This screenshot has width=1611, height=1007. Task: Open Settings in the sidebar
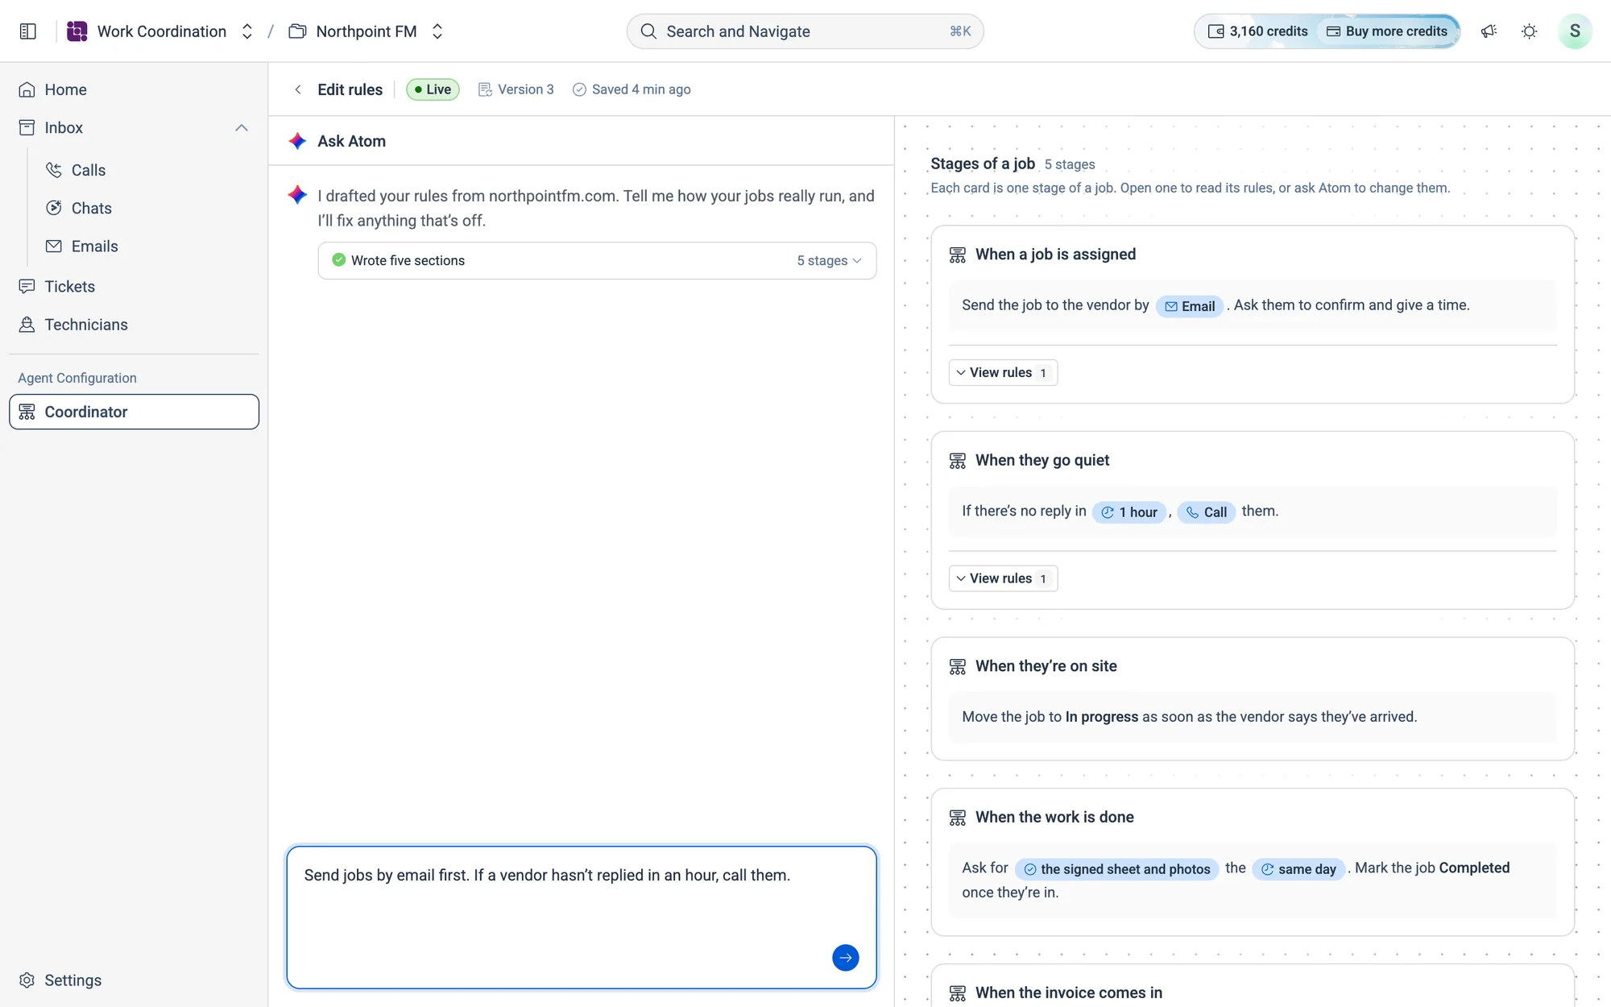click(134, 980)
